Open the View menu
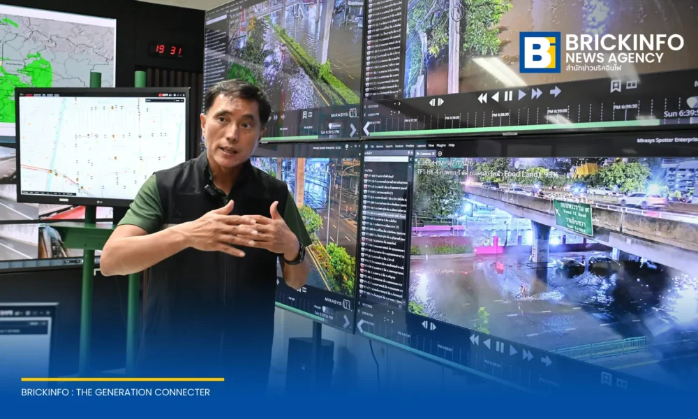698x419 pixels. (x=431, y=145)
